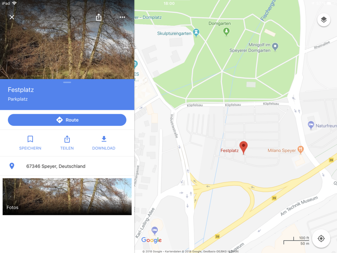Viewport: 337px width, 253px height.
Task: Open the map layers selector
Action: pyautogui.click(x=324, y=20)
